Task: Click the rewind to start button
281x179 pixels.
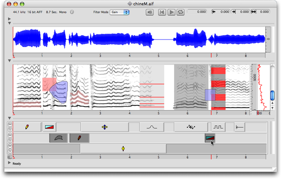Action: pos(162,12)
